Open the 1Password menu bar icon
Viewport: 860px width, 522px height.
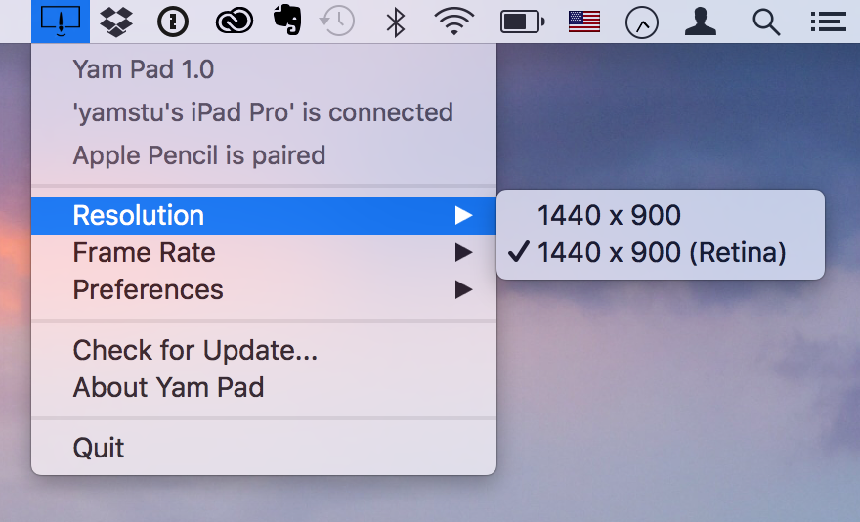click(x=173, y=22)
